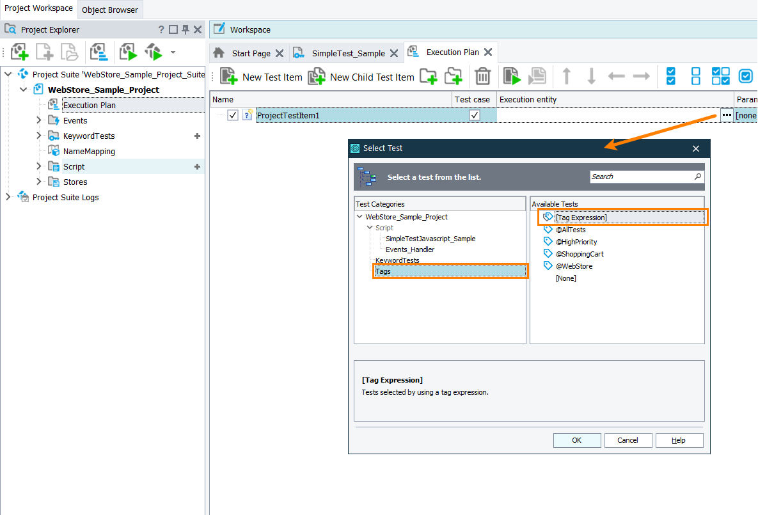Click the New Group folder icon
Viewport: 758px width, 515px height.
[x=429, y=76]
